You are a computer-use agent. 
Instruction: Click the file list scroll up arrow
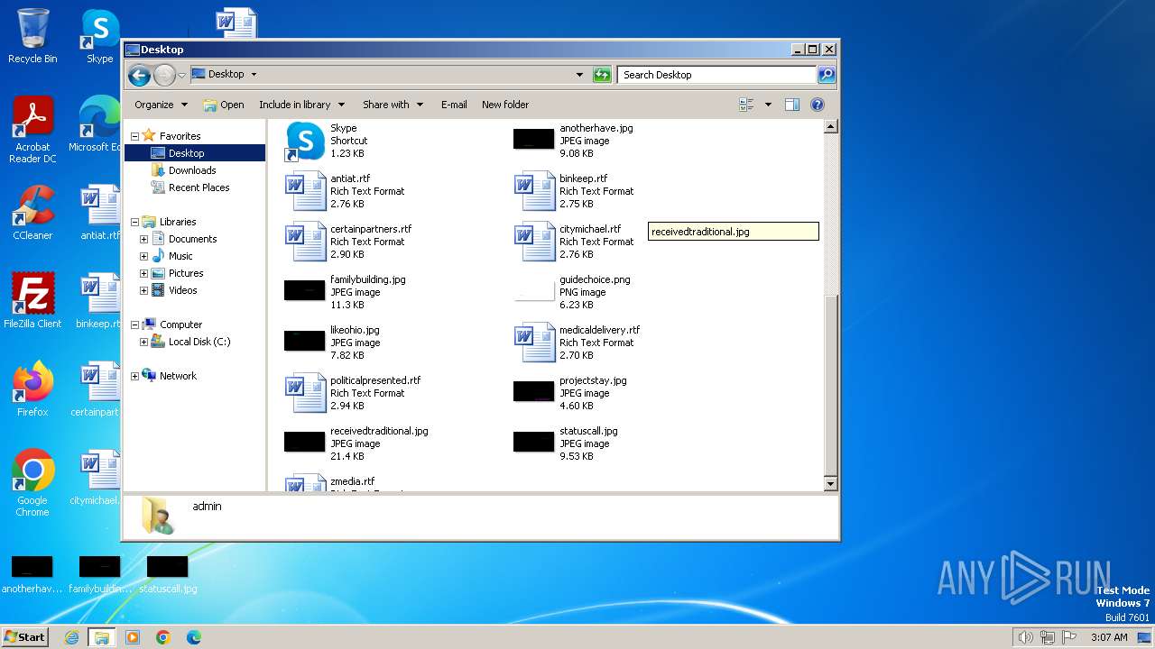(830, 127)
